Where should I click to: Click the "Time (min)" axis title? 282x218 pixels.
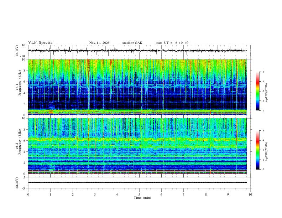[142, 198]
